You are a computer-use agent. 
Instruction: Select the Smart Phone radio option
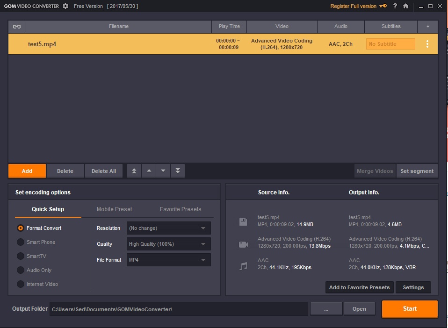[21, 242]
